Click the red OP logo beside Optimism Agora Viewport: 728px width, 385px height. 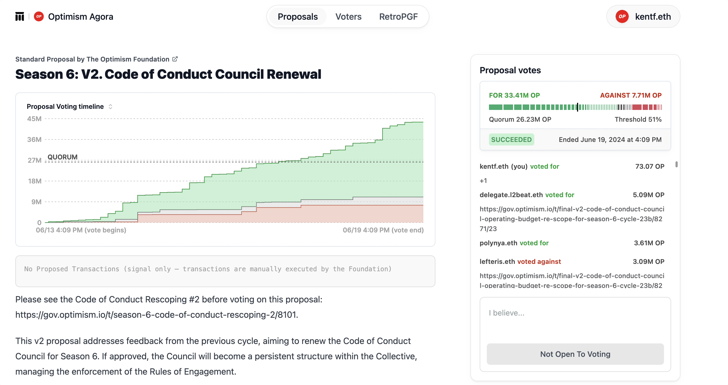tap(39, 16)
